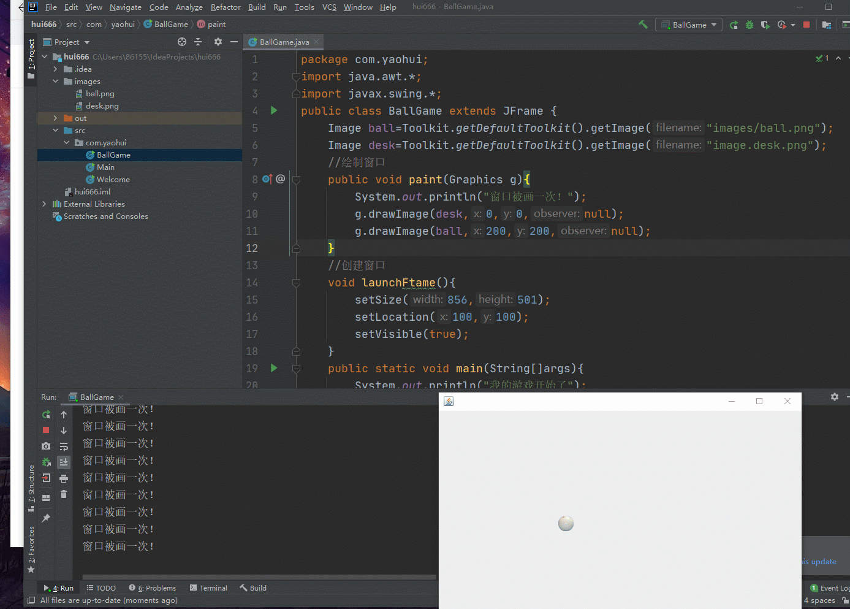
Task: Rerun BallGame in Run panel
Action: tap(46, 415)
